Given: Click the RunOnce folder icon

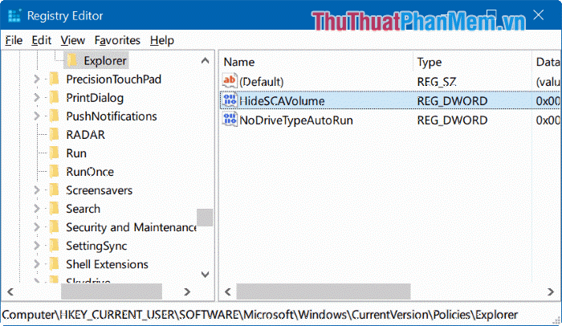Looking at the screenshot, I should click(54, 172).
